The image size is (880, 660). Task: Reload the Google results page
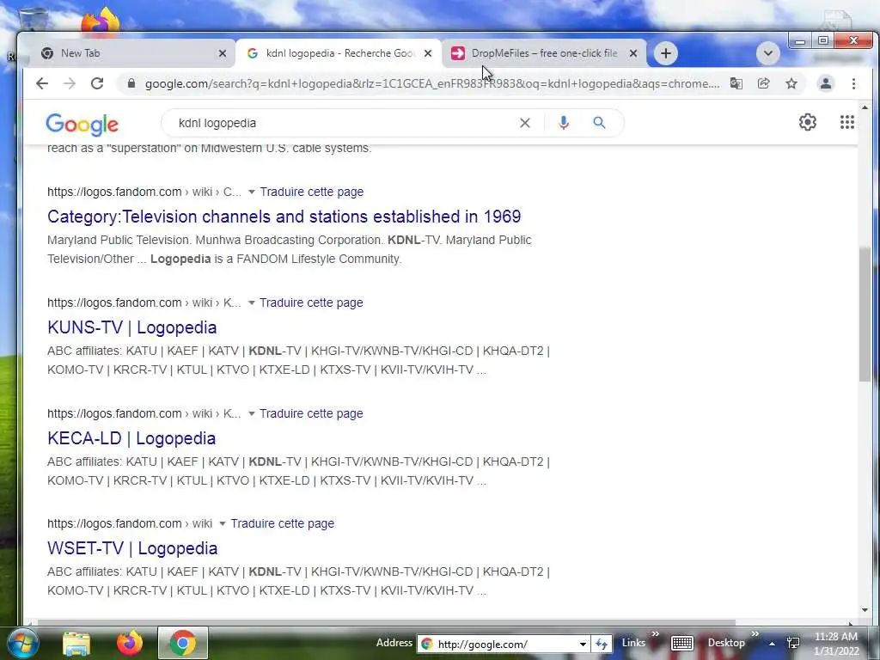pyautogui.click(x=97, y=83)
